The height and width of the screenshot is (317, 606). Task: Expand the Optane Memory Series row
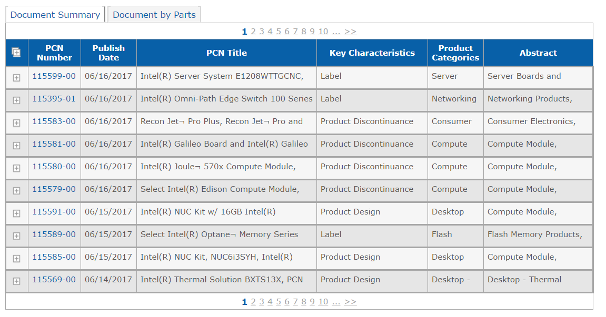pyautogui.click(x=16, y=236)
